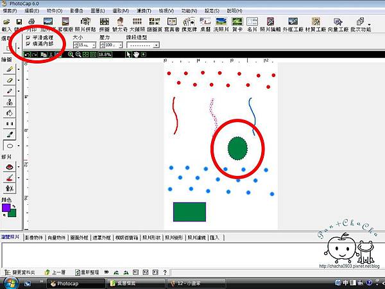The image size is (385, 289).
Task: Open the 照片拼貼 photo collage tool
Action: point(85,24)
